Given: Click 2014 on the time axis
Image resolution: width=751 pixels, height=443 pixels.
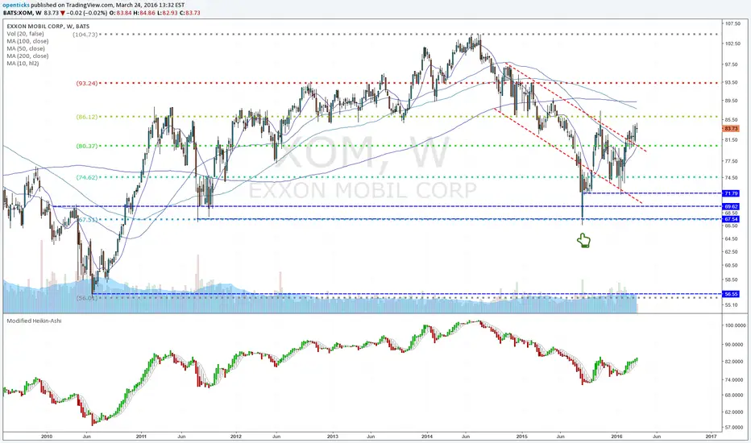Looking at the screenshot, I should tap(427, 437).
